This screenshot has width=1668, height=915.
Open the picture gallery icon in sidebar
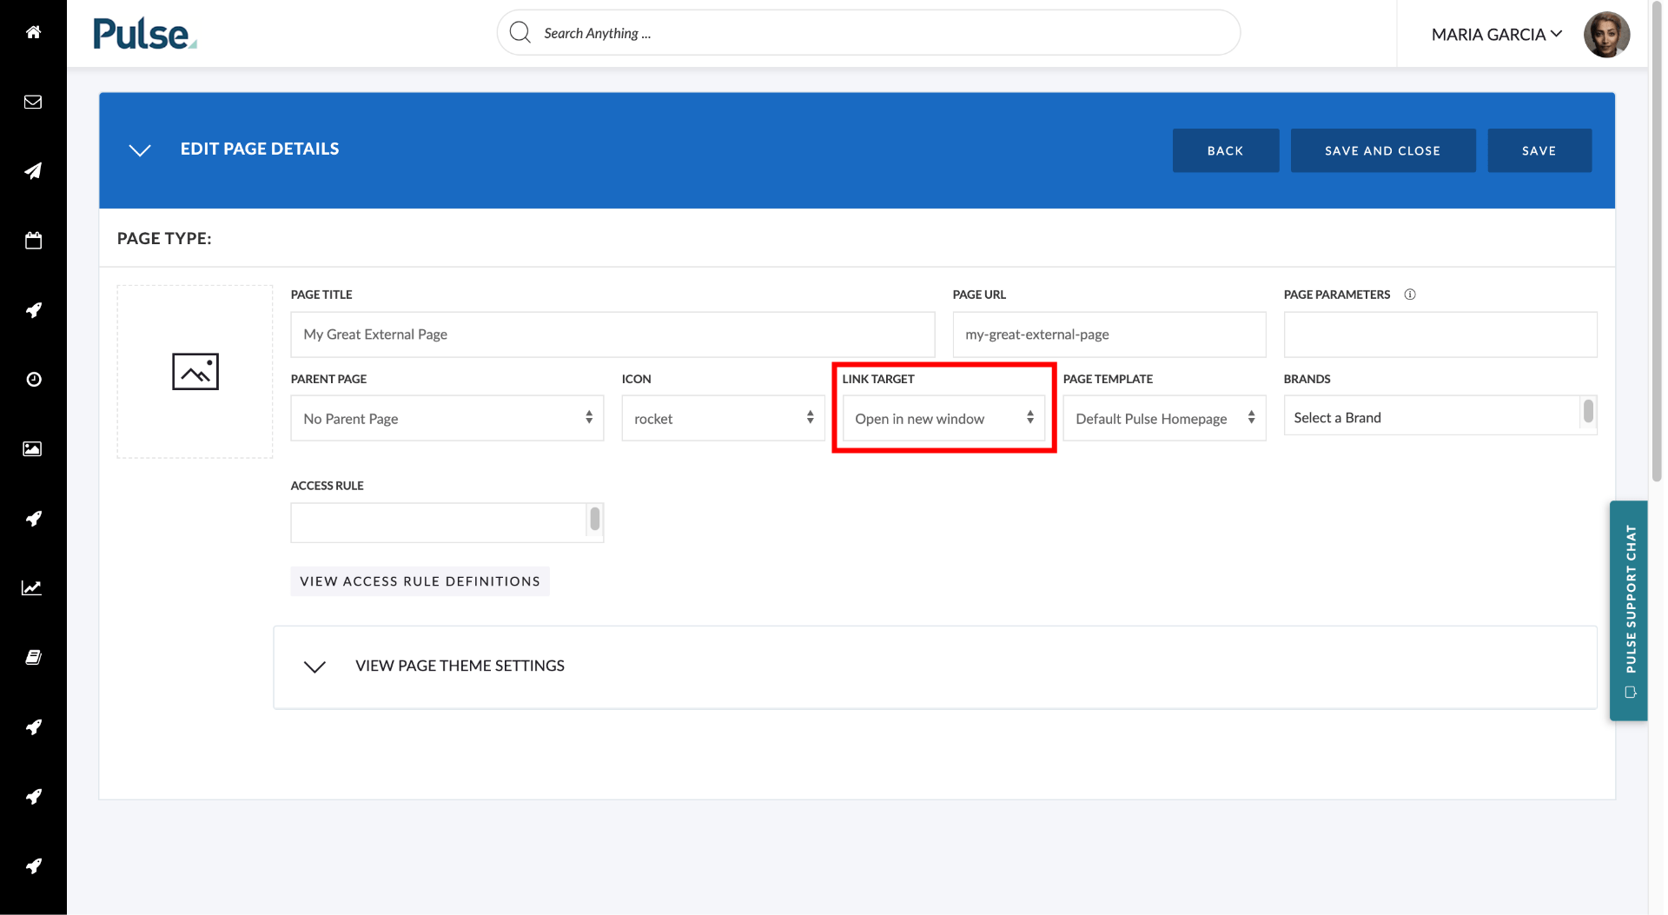click(33, 449)
